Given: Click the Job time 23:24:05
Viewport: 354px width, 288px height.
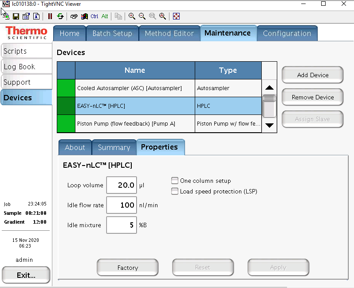Looking at the screenshot, I should (x=37, y=204).
